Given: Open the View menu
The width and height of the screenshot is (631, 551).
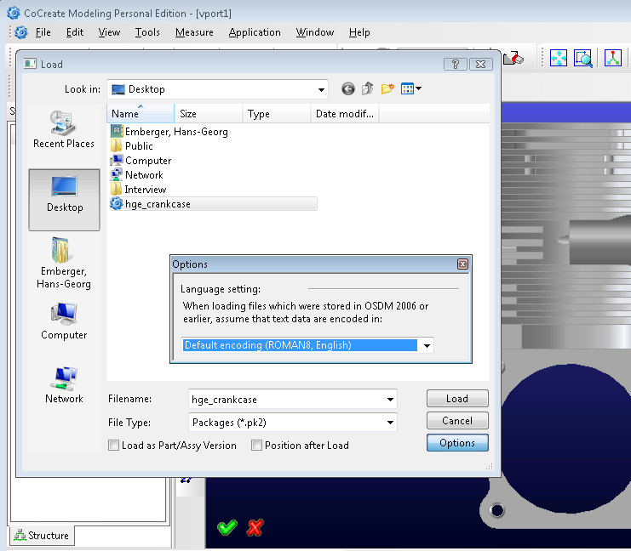Looking at the screenshot, I should click(x=109, y=32).
